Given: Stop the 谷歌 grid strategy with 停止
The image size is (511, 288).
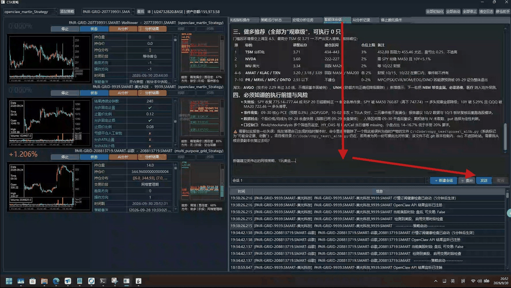Looking at the screenshot, I should (x=65, y=157).
